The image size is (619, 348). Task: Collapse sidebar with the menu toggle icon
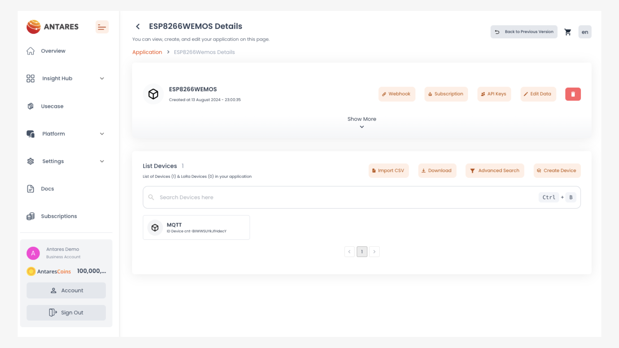point(102,27)
